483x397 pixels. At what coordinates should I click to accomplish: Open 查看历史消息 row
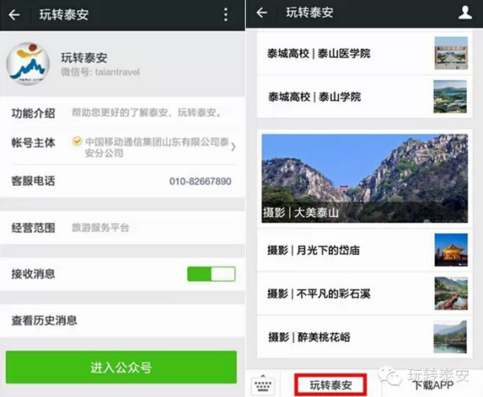point(122,320)
